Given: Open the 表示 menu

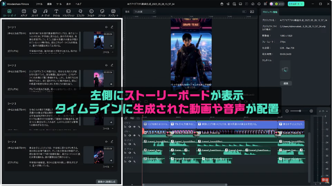Looking at the screenshot, I should pos(68,4).
